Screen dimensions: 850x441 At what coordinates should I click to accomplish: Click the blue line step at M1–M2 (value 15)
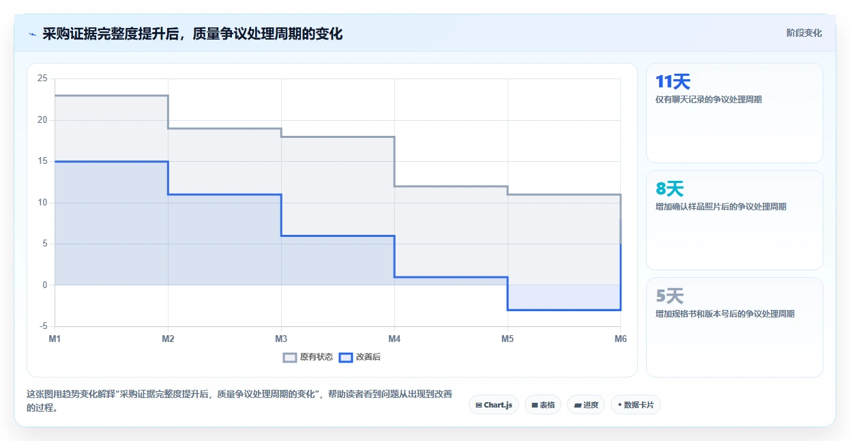pos(111,162)
